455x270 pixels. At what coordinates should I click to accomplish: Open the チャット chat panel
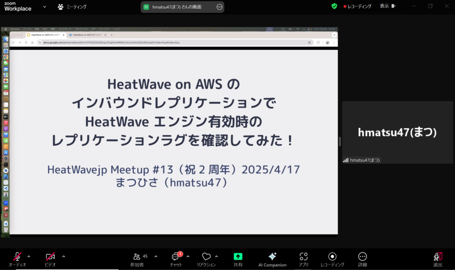pyautogui.click(x=176, y=259)
